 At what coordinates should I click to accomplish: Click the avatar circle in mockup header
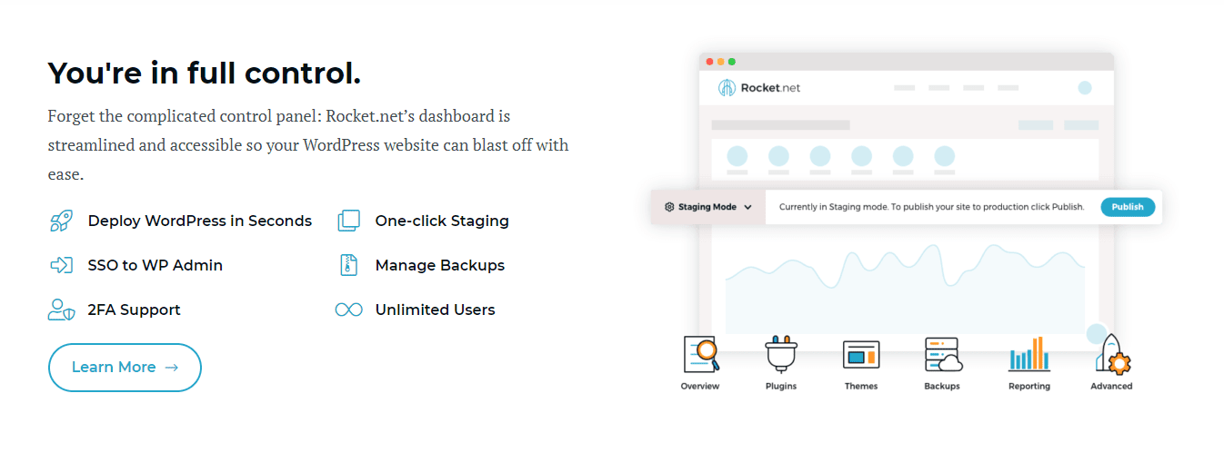[x=1084, y=88]
